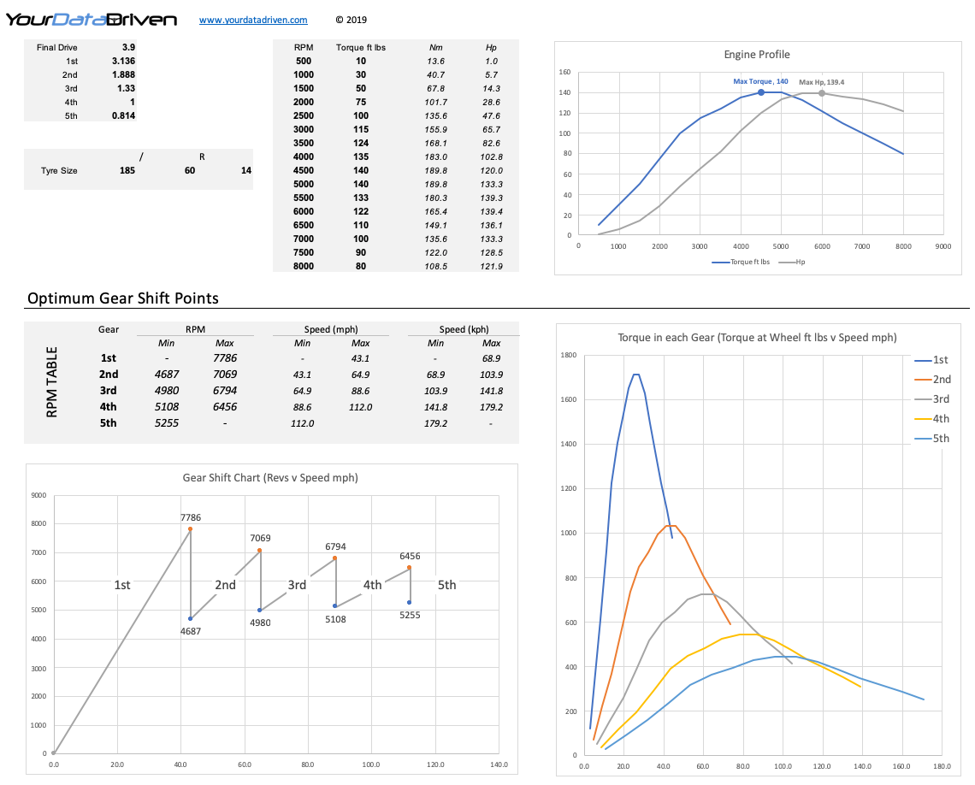The height and width of the screenshot is (785, 975).
Task: Click the tyre width 185 cell
Action: point(127,170)
